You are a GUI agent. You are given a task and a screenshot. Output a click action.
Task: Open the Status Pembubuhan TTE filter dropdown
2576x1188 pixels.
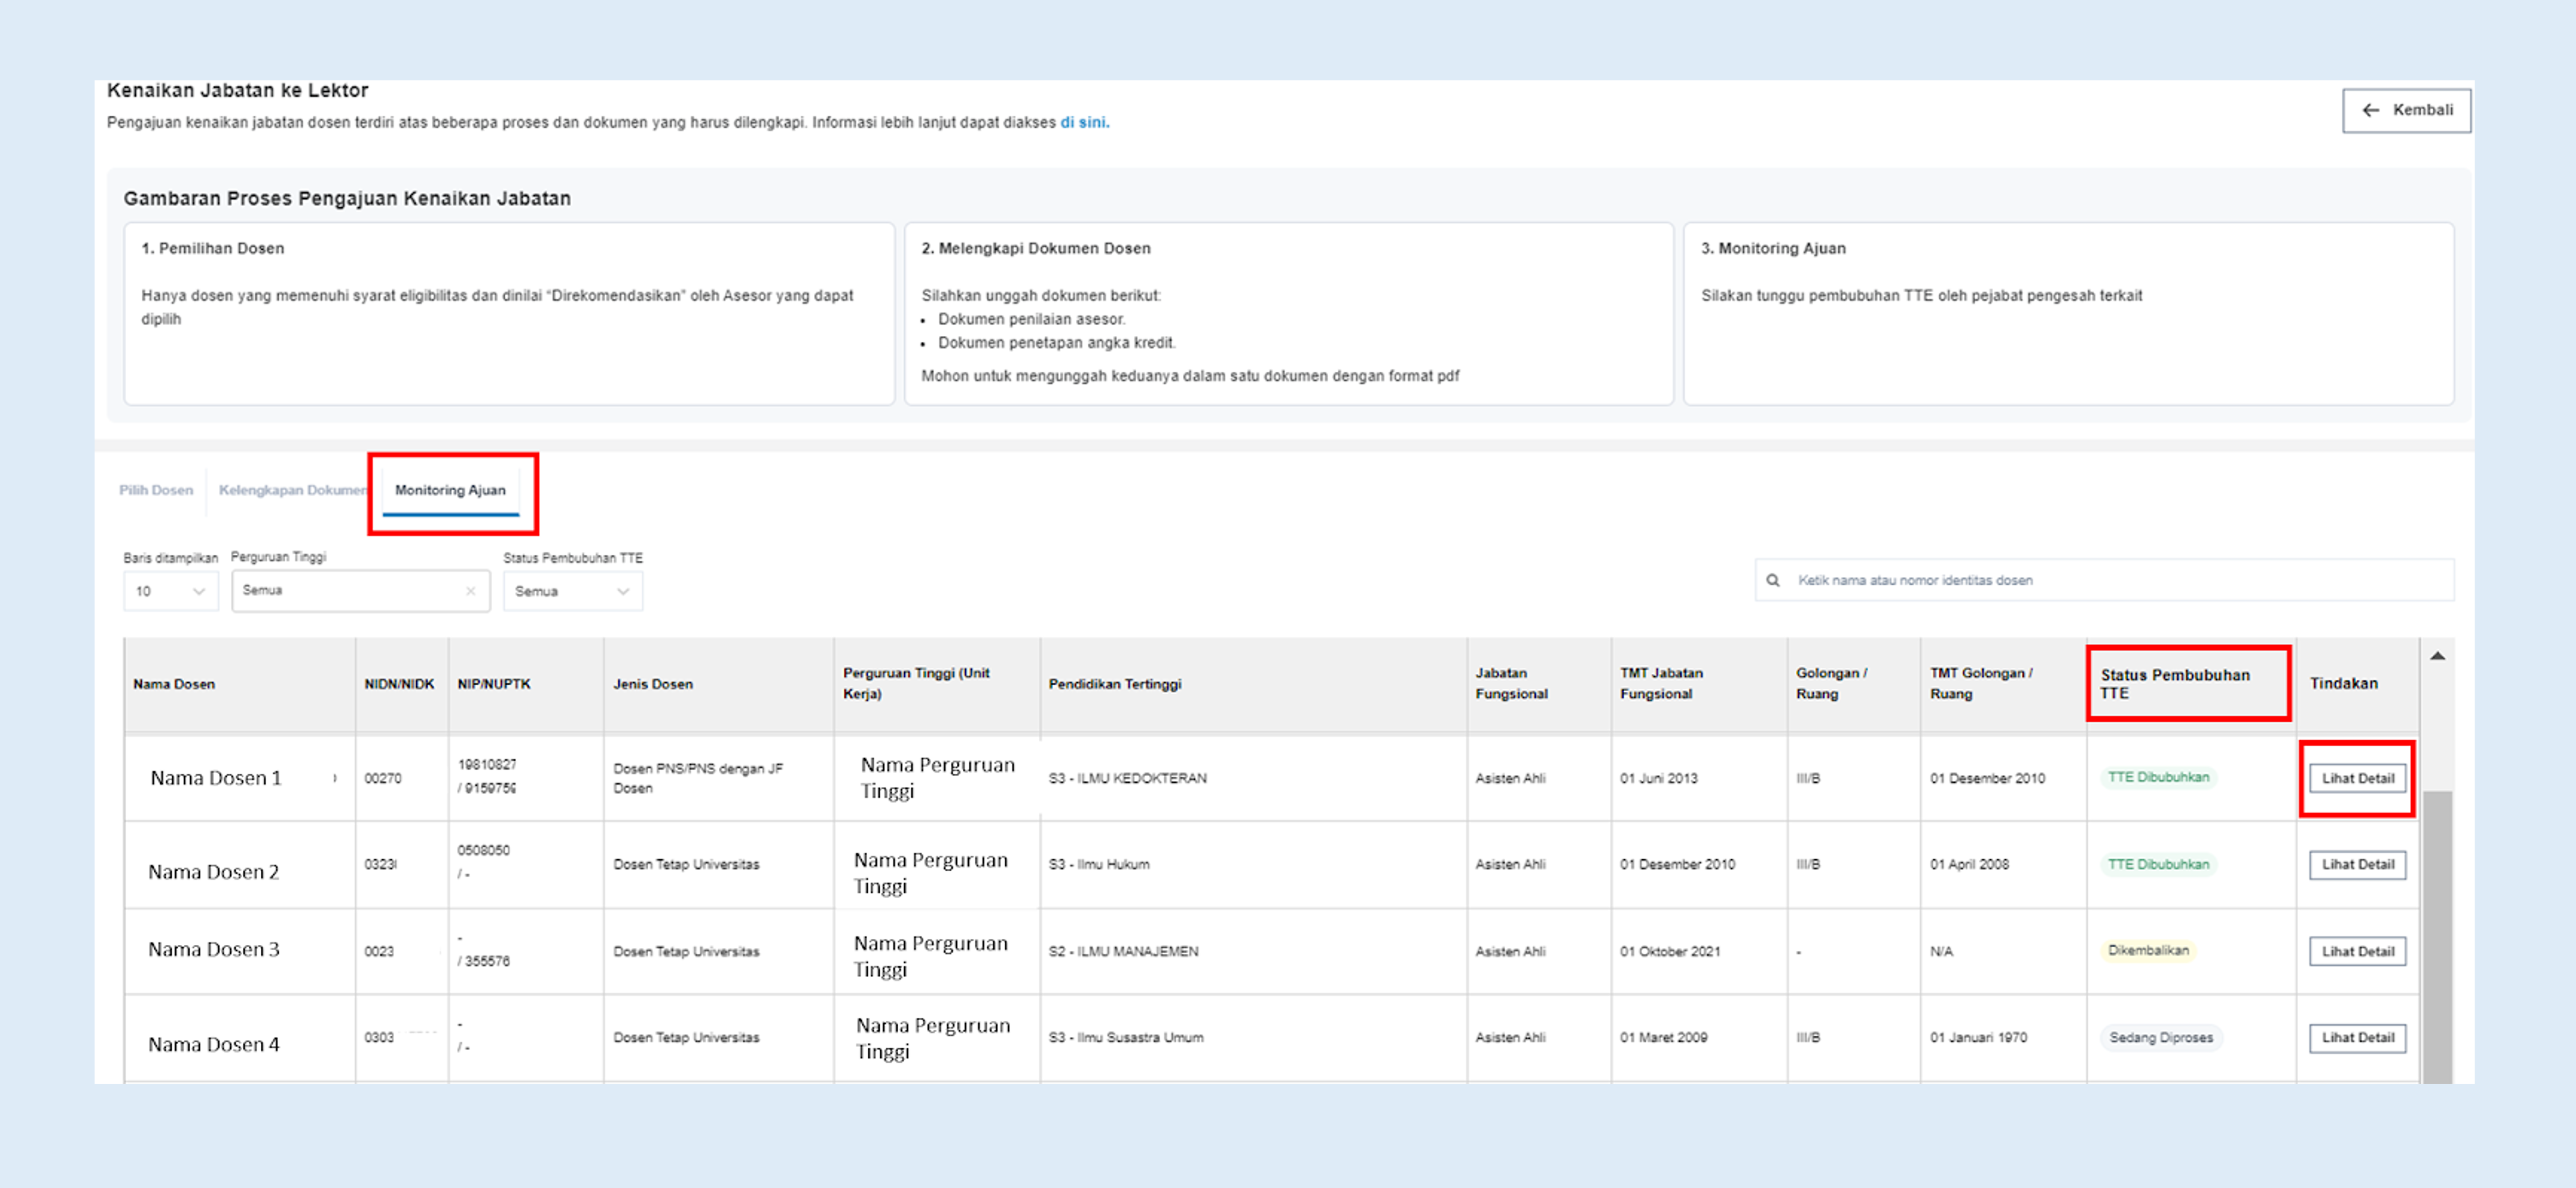coord(572,591)
